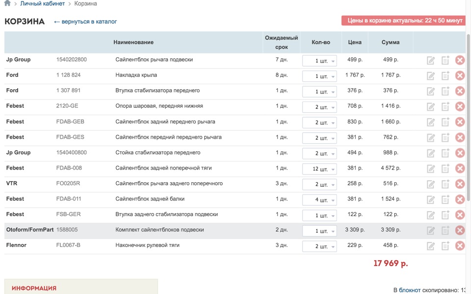Screen dimensions: 471x294
Task: Open the 4 шт. quantity dropdown
Action: pos(319,200)
